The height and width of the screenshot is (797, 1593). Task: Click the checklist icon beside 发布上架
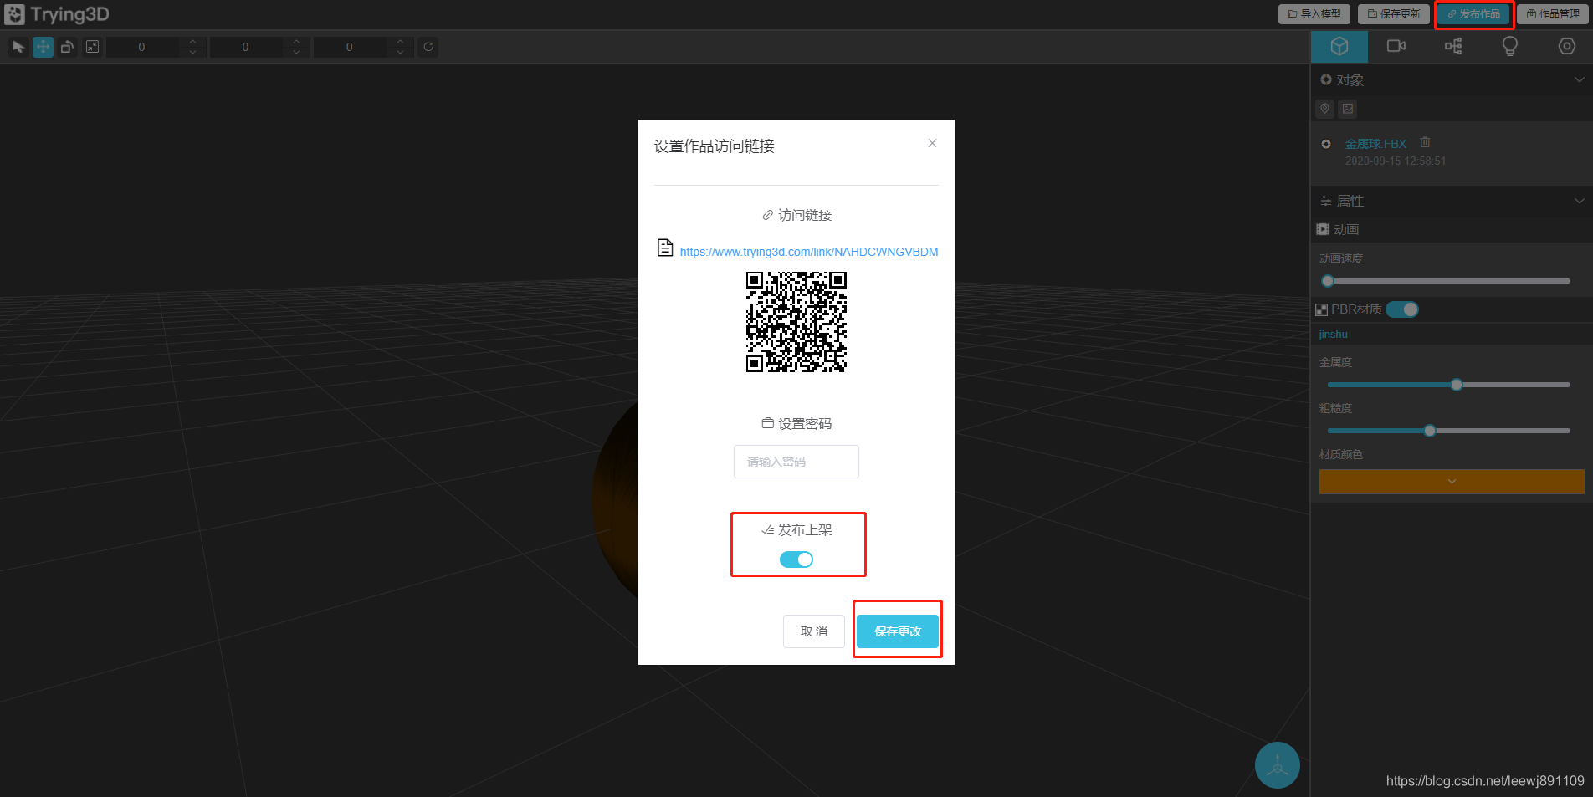(x=767, y=529)
